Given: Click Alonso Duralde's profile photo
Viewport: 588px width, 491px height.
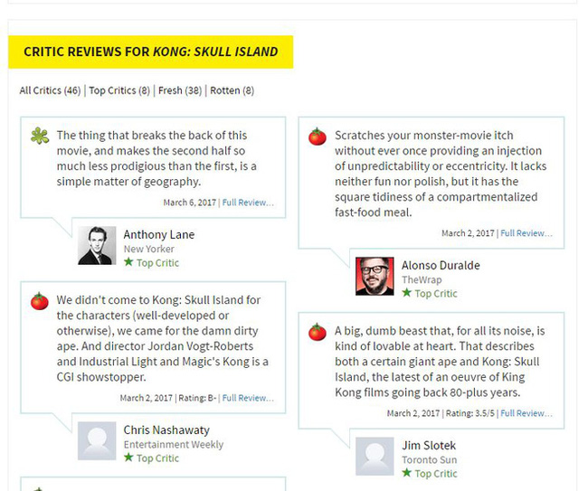Looking at the screenshot, I should click(375, 276).
